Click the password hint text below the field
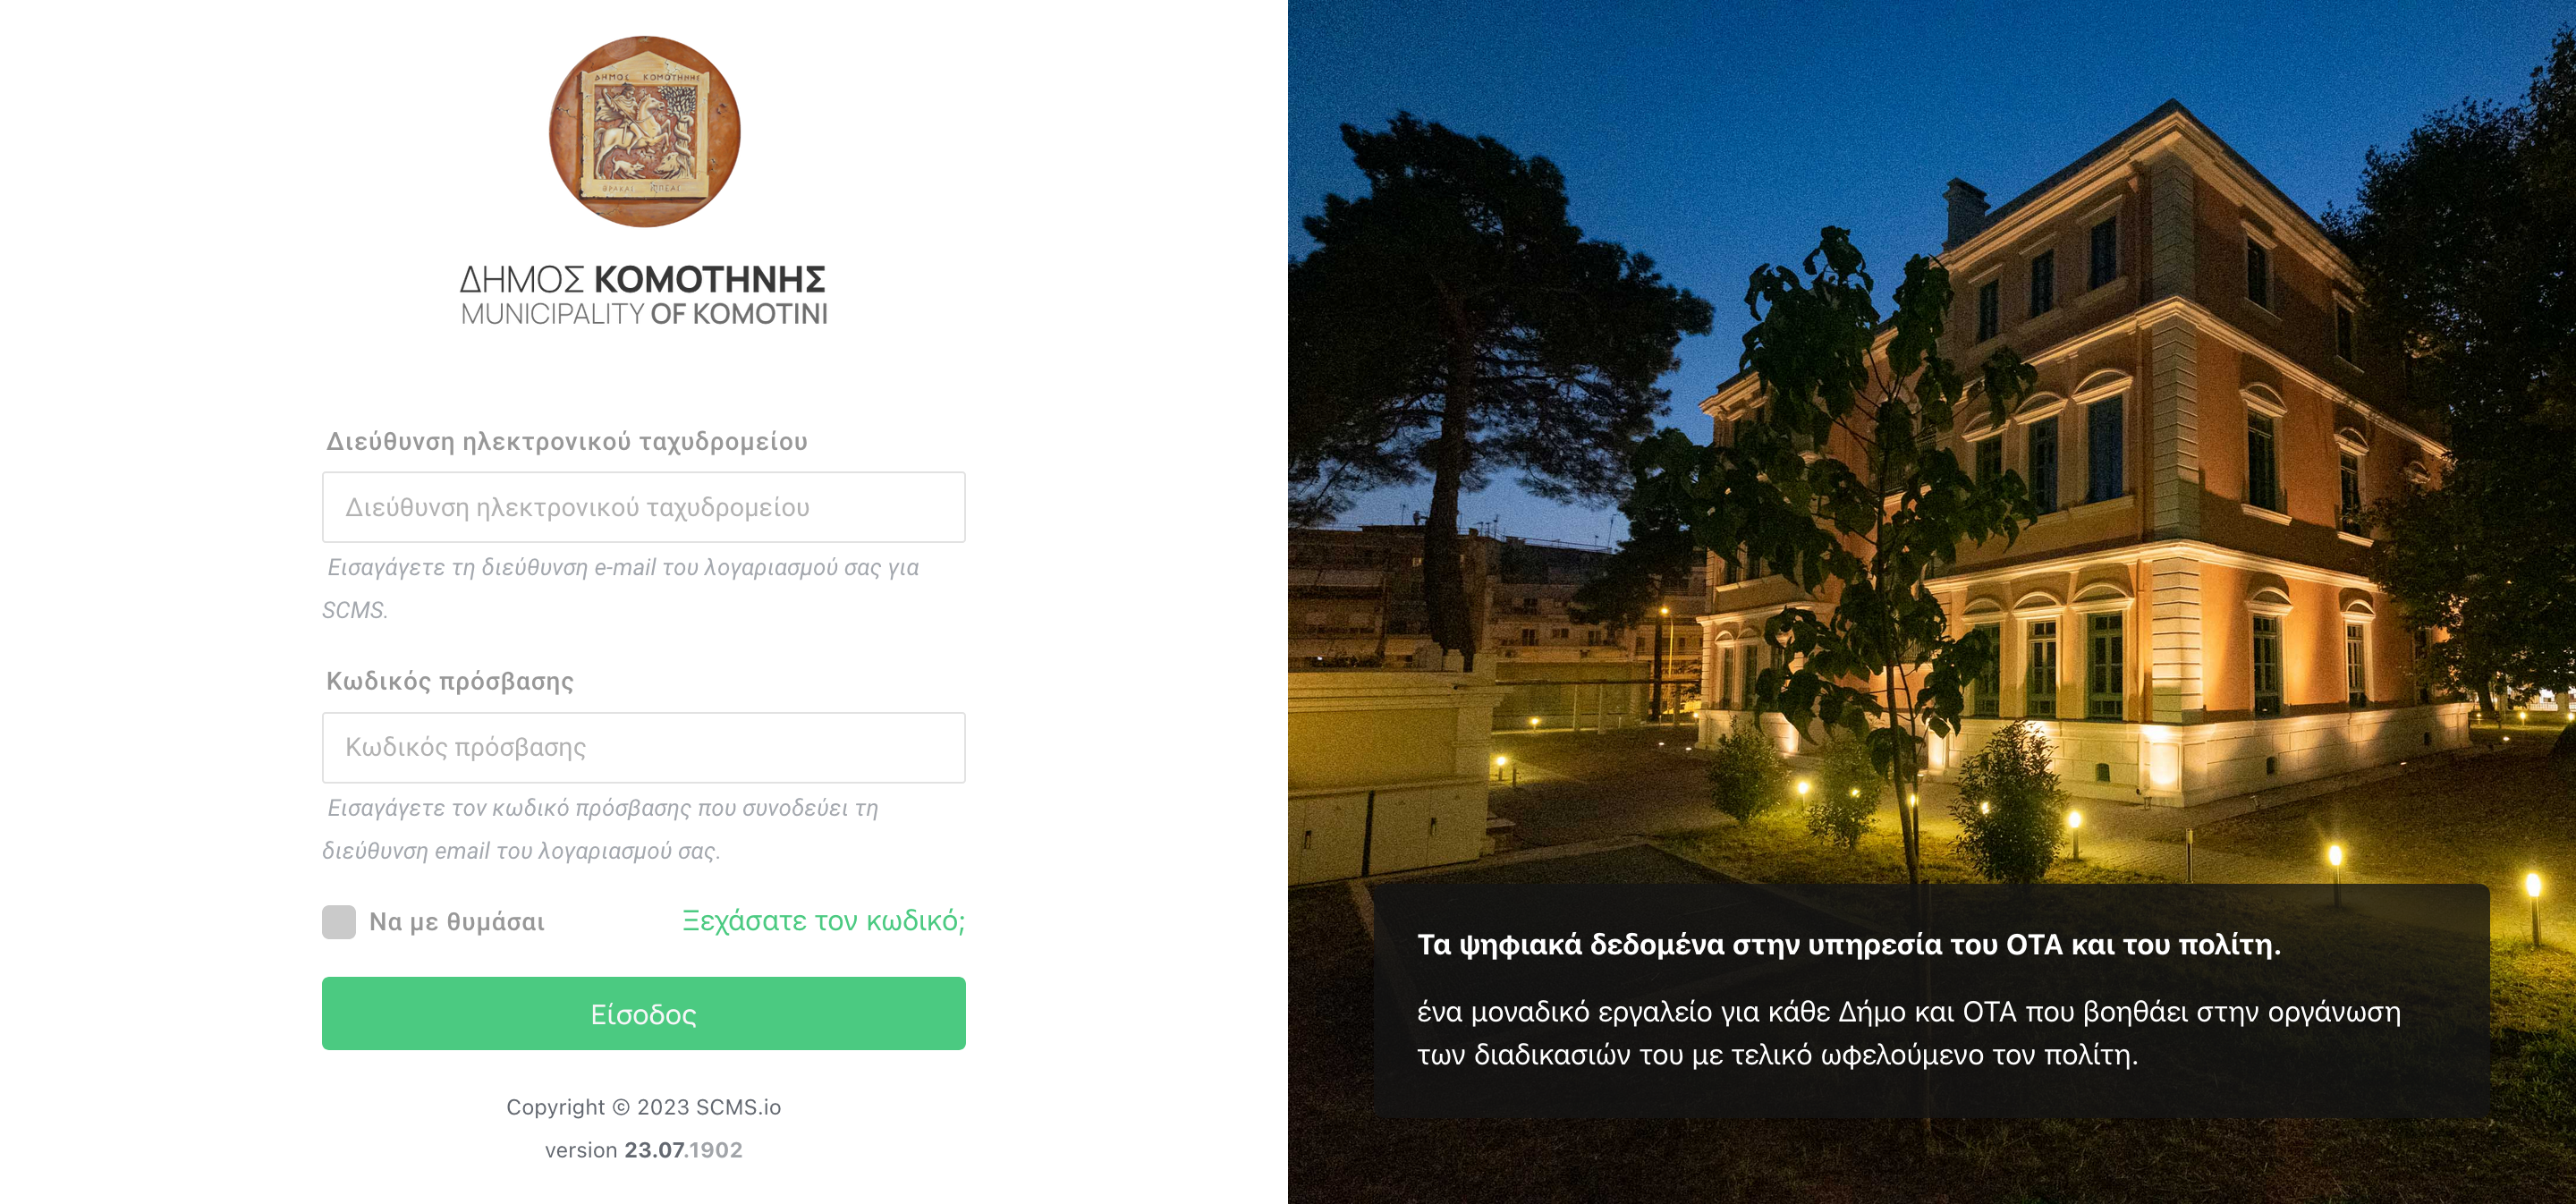This screenshot has width=2576, height=1204. [x=600, y=829]
